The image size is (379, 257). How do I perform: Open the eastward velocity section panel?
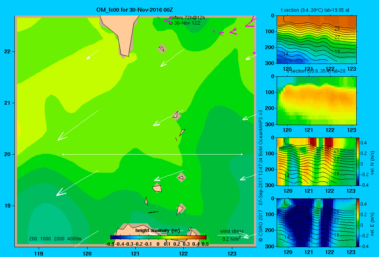(x=316, y=223)
